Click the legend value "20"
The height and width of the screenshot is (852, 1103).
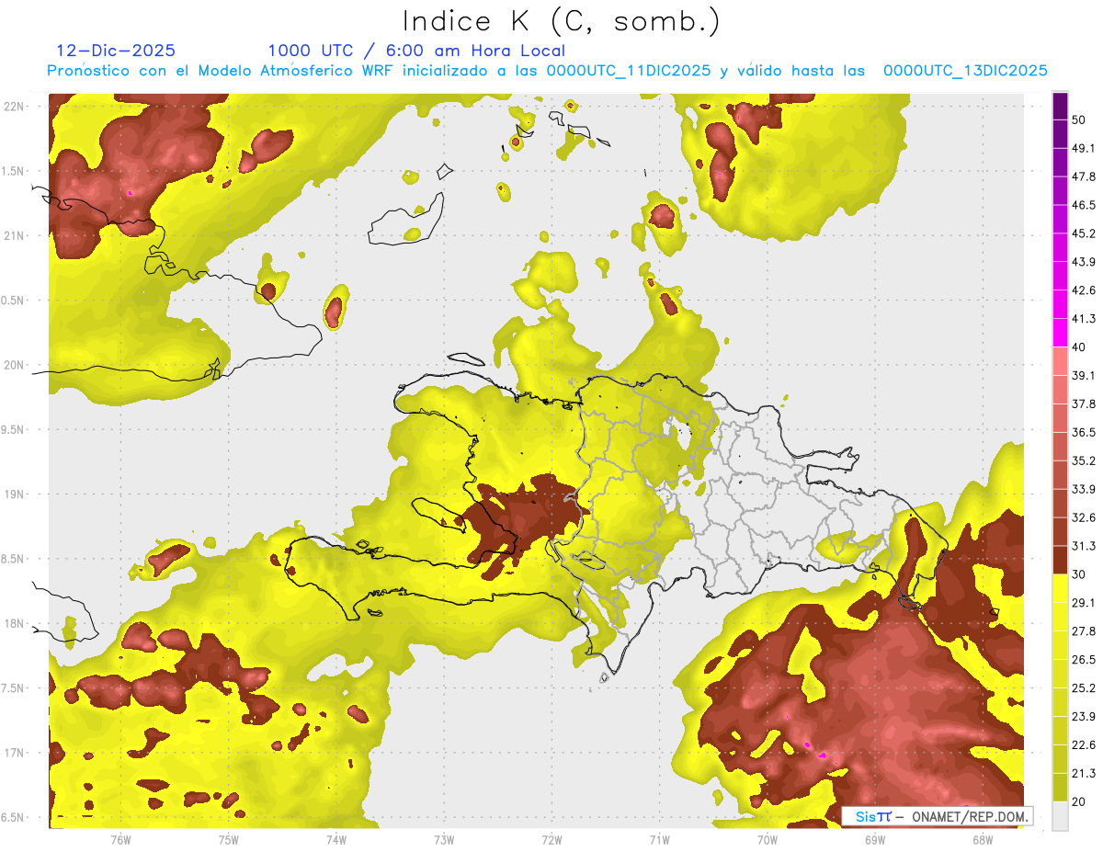point(1079,801)
